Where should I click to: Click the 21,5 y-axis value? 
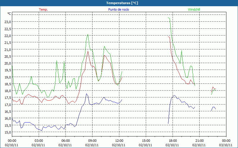pos(8,43)
